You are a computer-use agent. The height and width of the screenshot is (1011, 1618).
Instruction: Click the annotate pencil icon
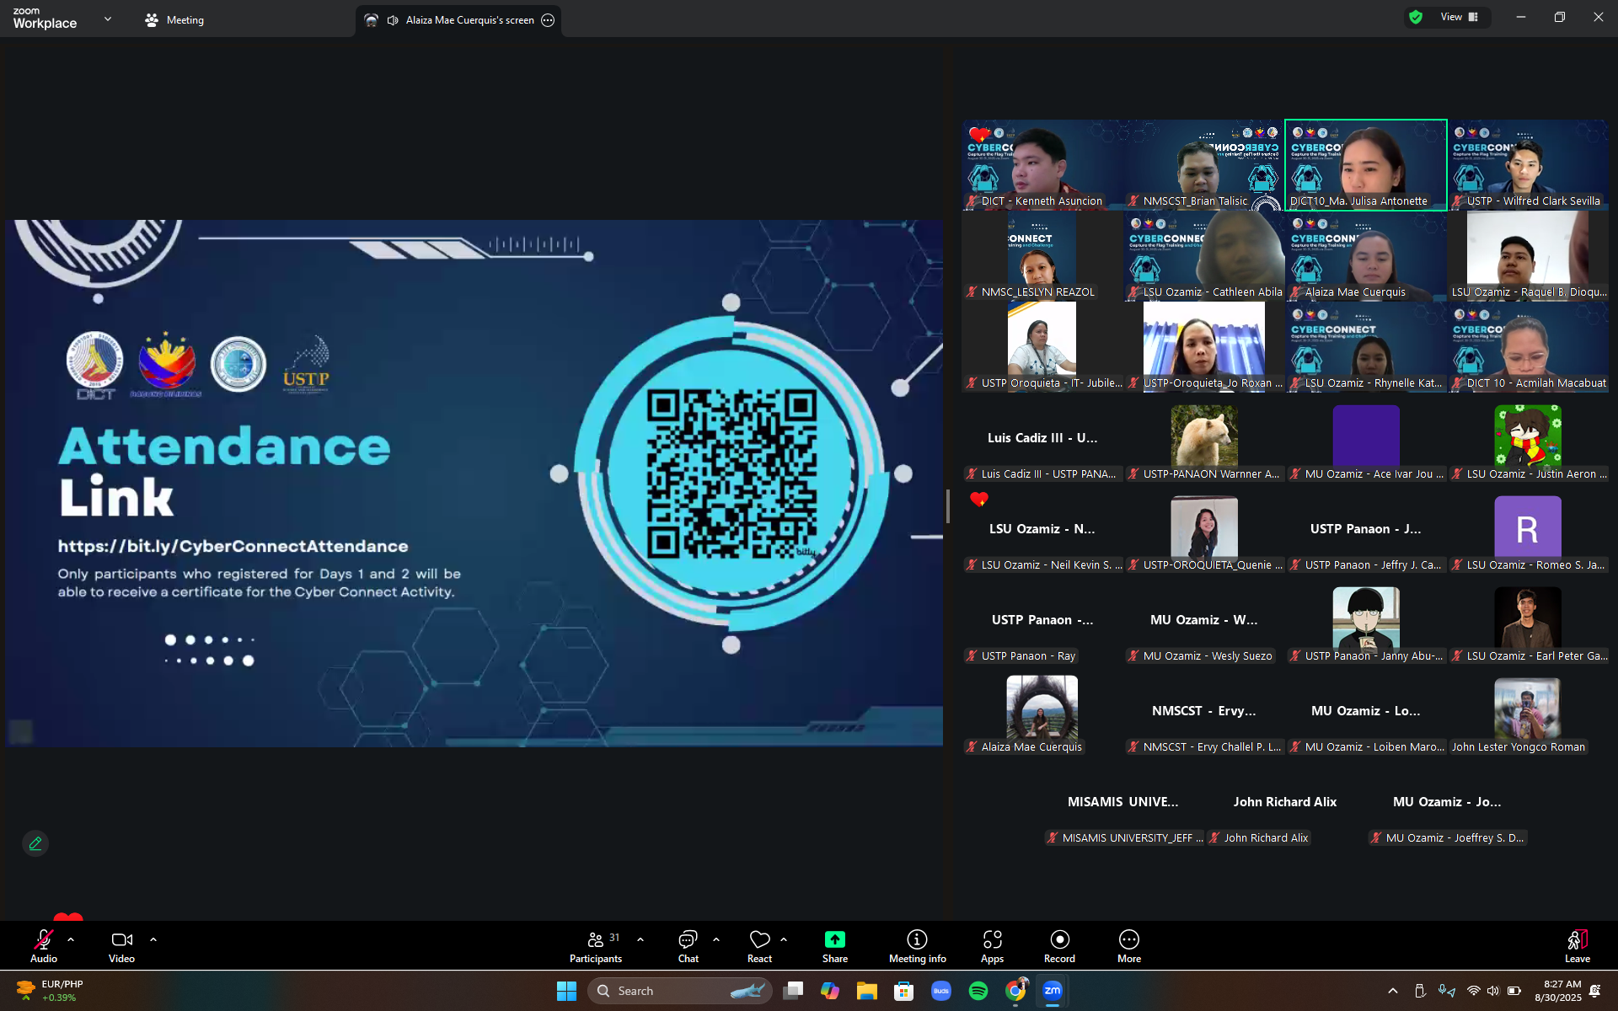coord(35,843)
